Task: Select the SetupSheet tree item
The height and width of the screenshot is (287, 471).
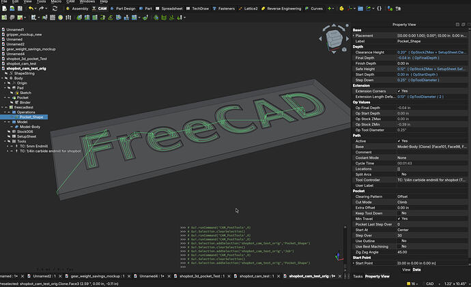Action: coord(27,136)
